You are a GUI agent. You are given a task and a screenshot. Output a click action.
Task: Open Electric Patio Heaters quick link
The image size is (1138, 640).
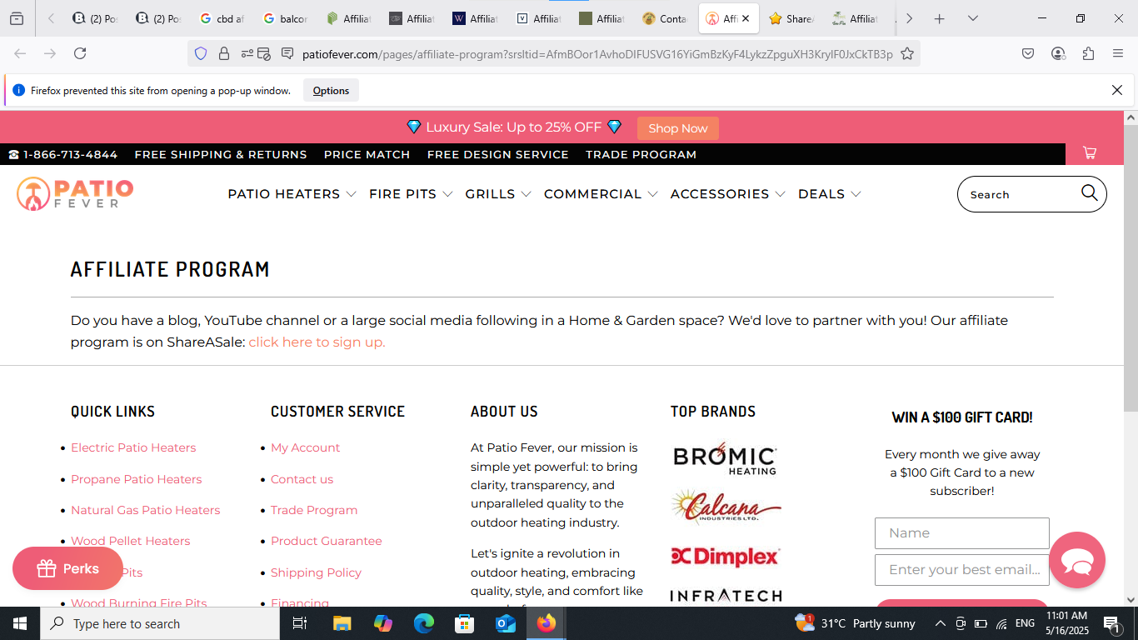click(x=133, y=447)
